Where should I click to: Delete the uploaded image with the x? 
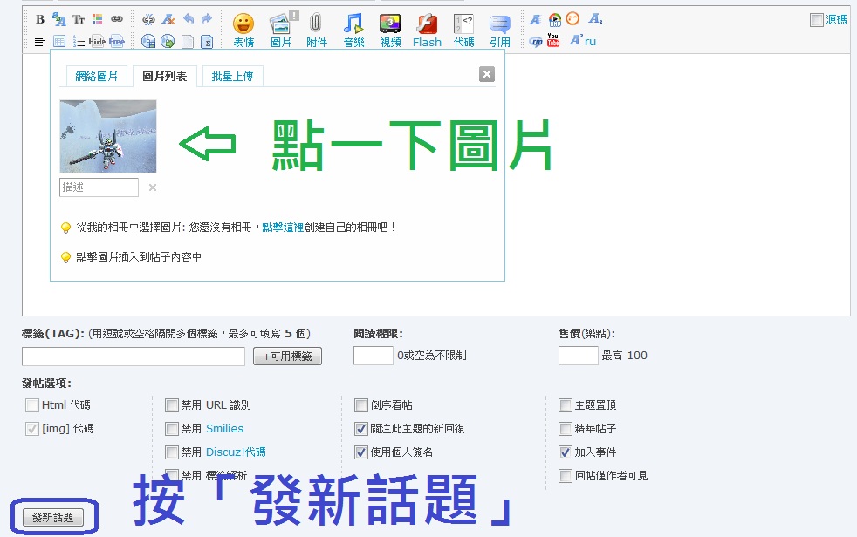click(153, 187)
